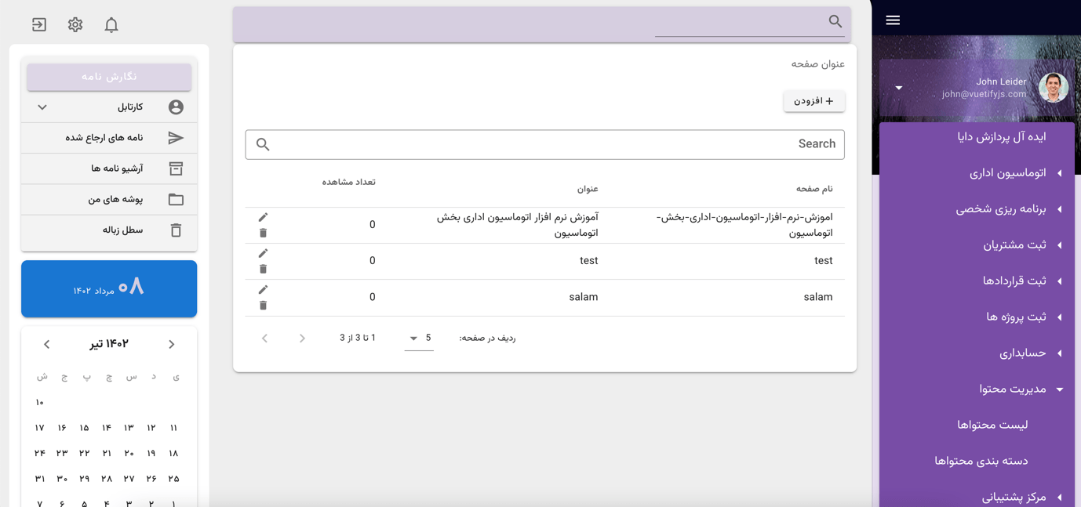
Task: Open the folder icon for پوشه های من
Action: (176, 198)
